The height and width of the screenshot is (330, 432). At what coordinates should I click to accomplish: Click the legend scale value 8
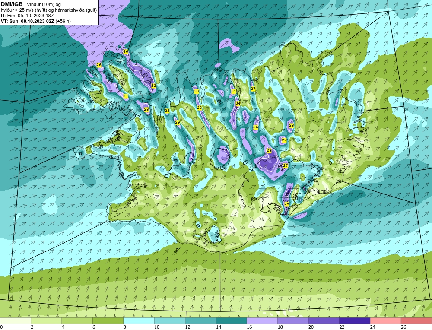pyautogui.click(x=125, y=327)
